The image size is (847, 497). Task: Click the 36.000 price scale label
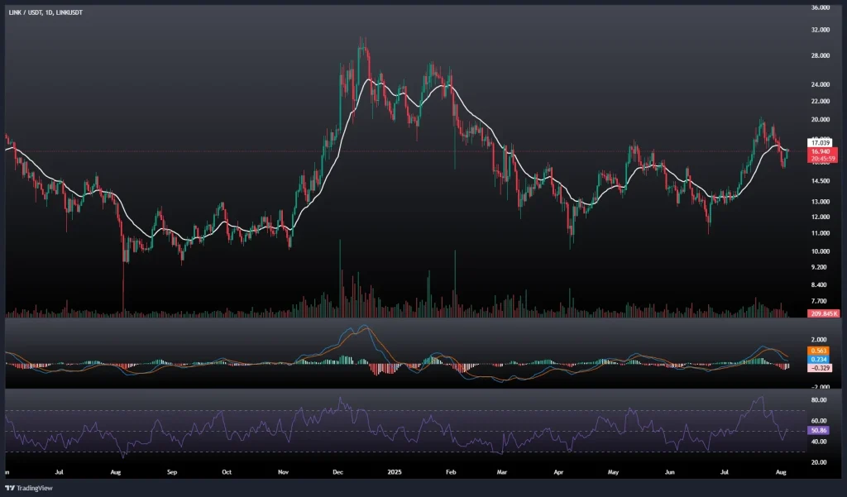(821, 7)
